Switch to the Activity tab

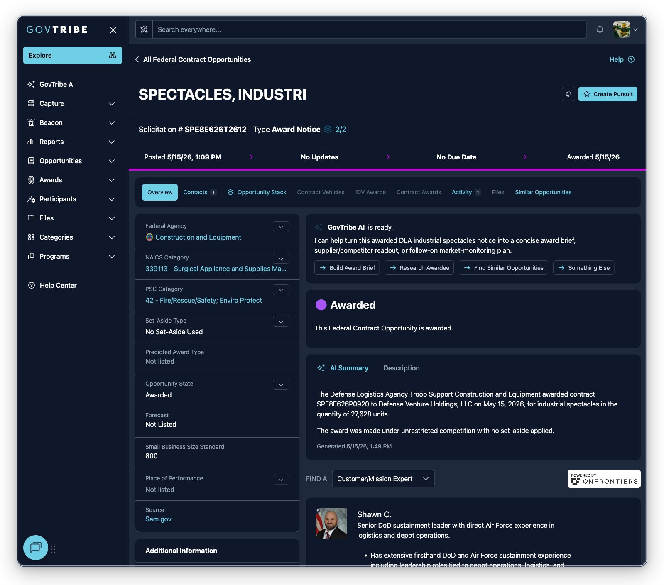click(466, 192)
